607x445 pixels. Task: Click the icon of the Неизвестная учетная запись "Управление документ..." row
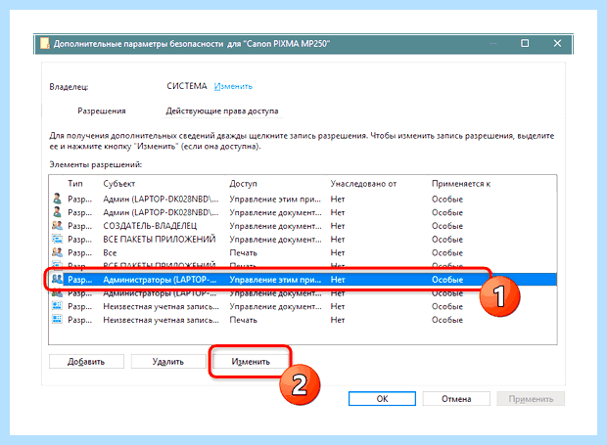[x=57, y=306]
